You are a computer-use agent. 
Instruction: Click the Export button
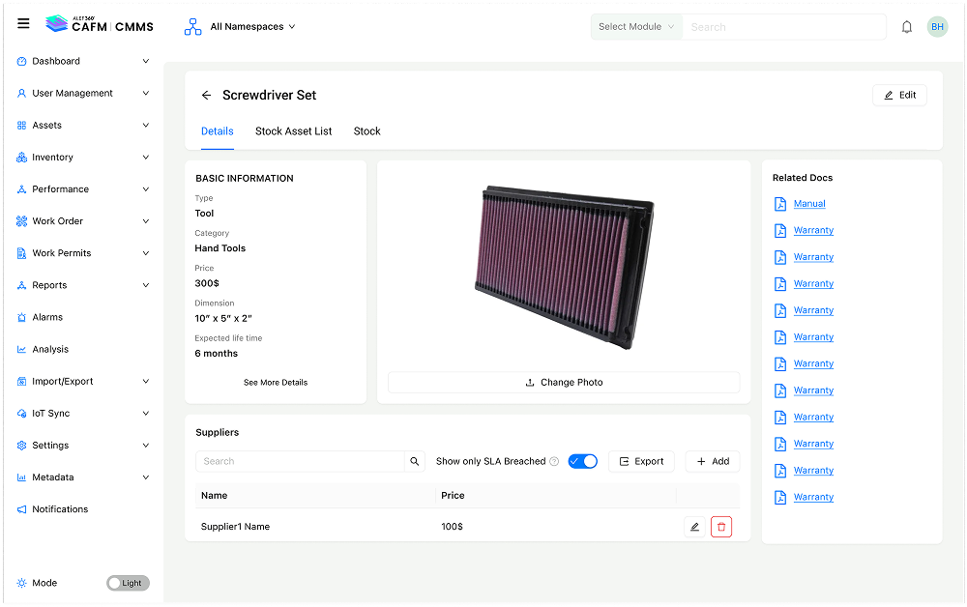click(641, 462)
